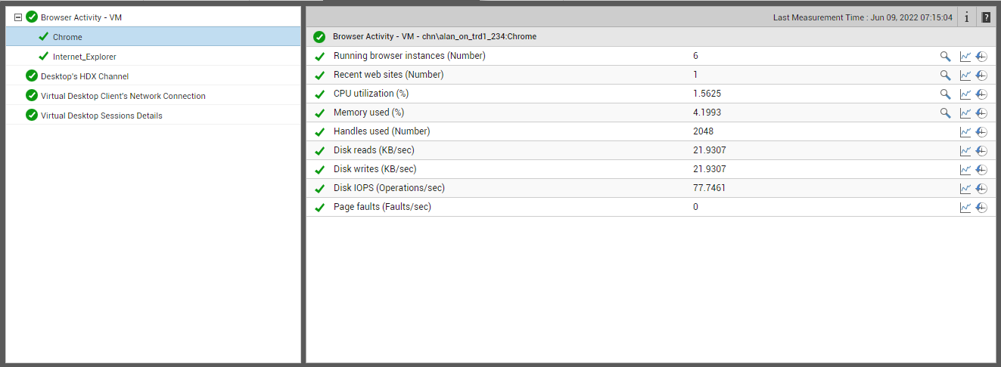Open the help question mark icon
The width and height of the screenshot is (1001, 367).
[986, 17]
